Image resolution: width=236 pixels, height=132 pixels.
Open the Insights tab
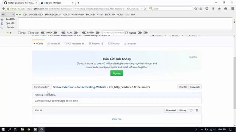coord(130,44)
